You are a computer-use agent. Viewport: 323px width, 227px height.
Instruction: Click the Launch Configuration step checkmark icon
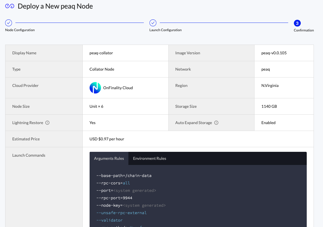153,23
